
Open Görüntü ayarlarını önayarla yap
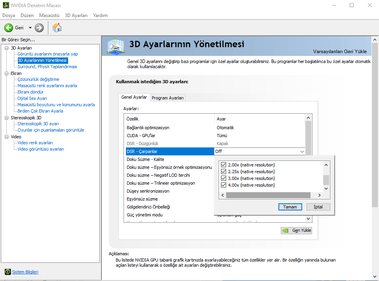pos(48,54)
